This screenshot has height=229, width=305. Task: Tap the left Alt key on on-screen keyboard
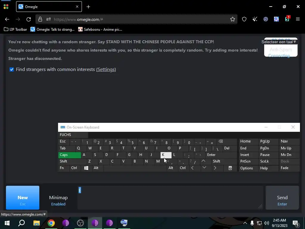pyautogui.click(x=98, y=168)
